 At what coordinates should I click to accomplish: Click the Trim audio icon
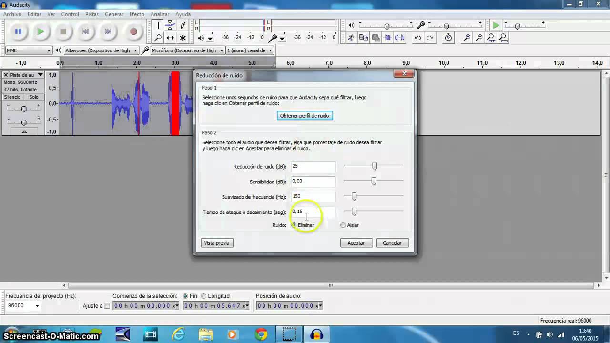coord(388,38)
